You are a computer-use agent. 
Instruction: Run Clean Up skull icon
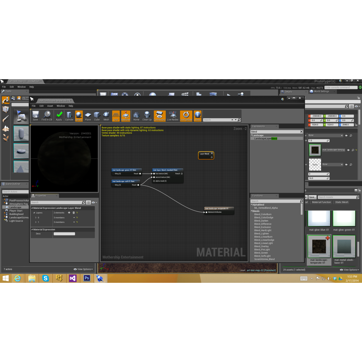click(x=147, y=115)
